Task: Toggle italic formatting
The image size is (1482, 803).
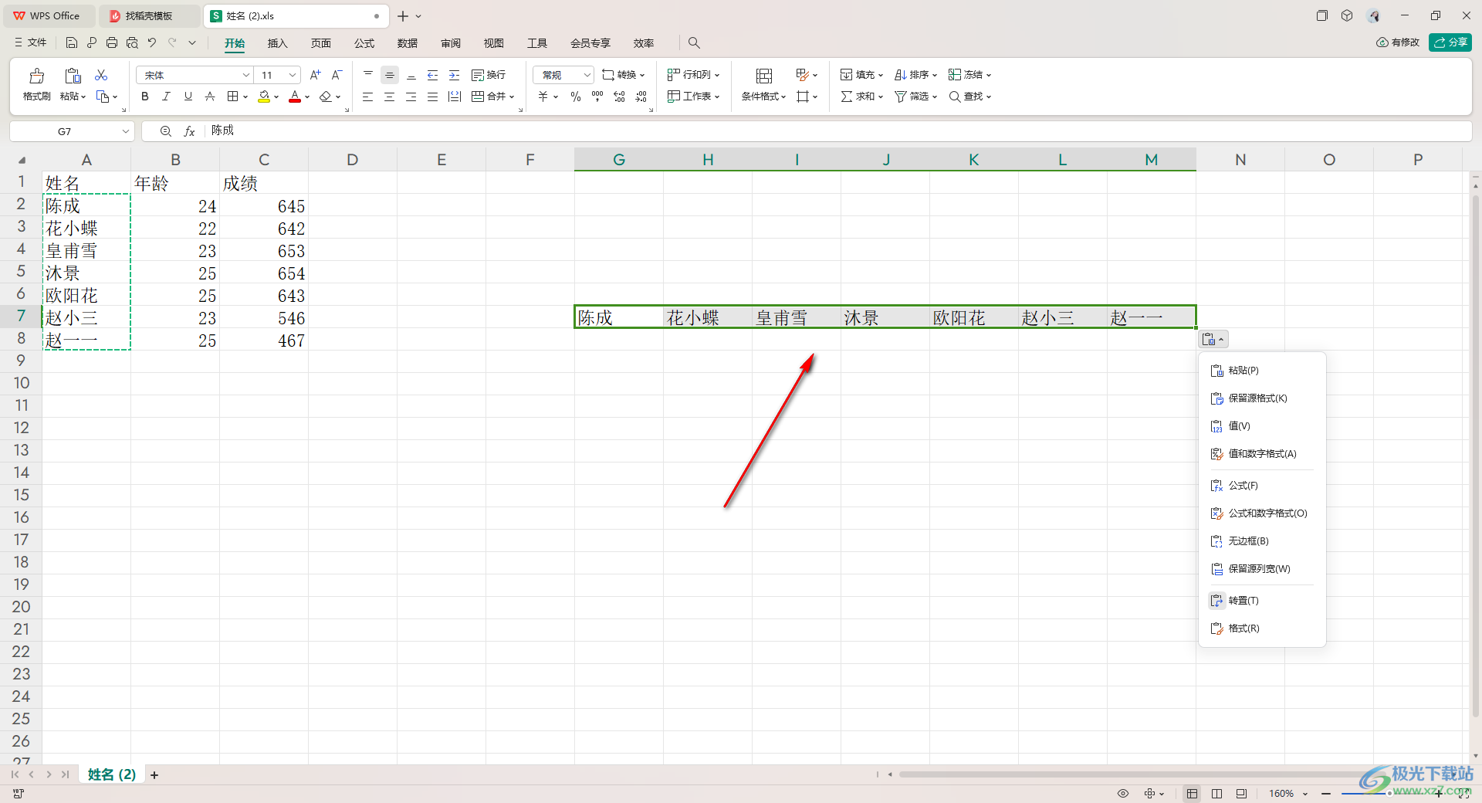Action: click(166, 97)
